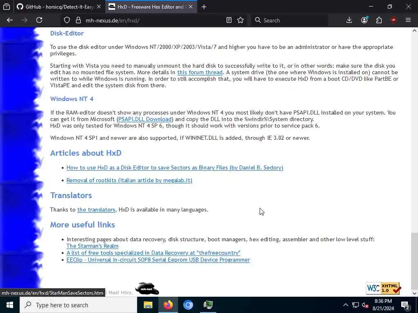Viewport: 418px width, 313px height.
Task: Open the Extensions puzzle icon
Action: pyautogui.click(x=379, y=20)
